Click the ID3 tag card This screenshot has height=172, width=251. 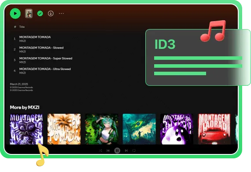pyautogui.click(x=198, y=57)
